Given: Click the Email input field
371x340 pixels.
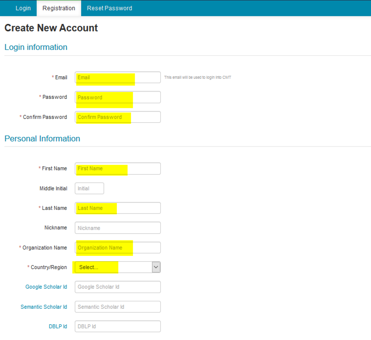Looking at the screenshot, I should coord(118,77).
